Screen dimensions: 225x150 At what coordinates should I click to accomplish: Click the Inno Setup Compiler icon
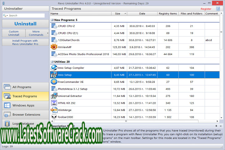point(54,68)
